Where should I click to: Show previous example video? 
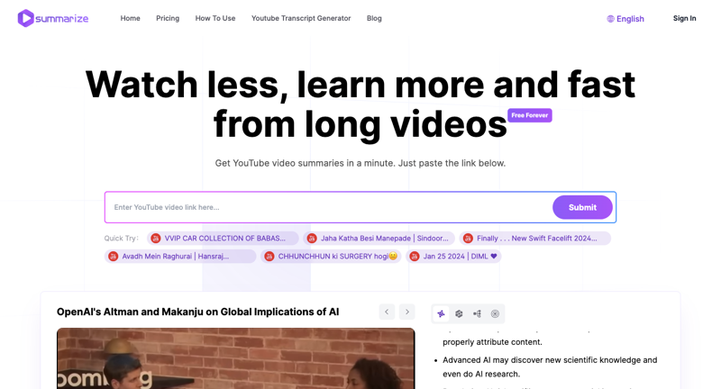tap(387, 312)
